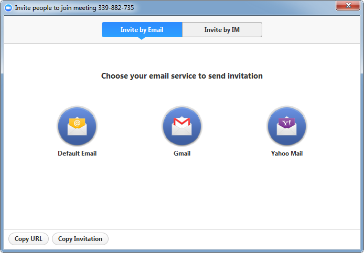Click the Copy URL button

[28, 239]
